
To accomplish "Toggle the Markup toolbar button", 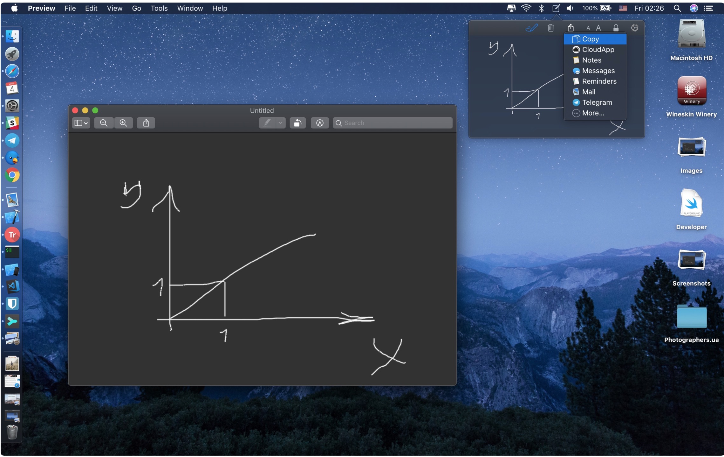I will point(320,123).
